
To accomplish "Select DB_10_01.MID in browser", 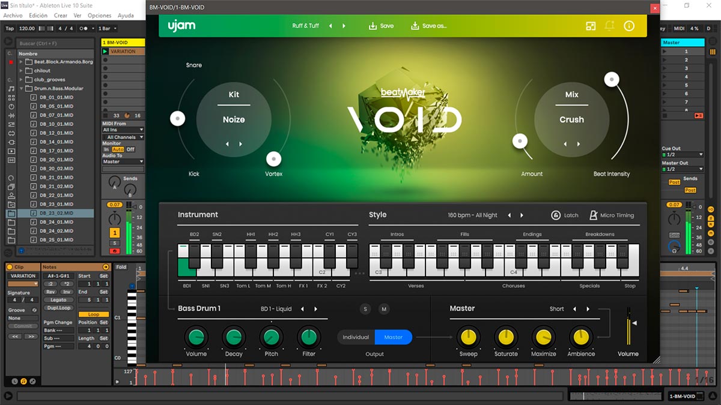I will [x=56, y=124].
